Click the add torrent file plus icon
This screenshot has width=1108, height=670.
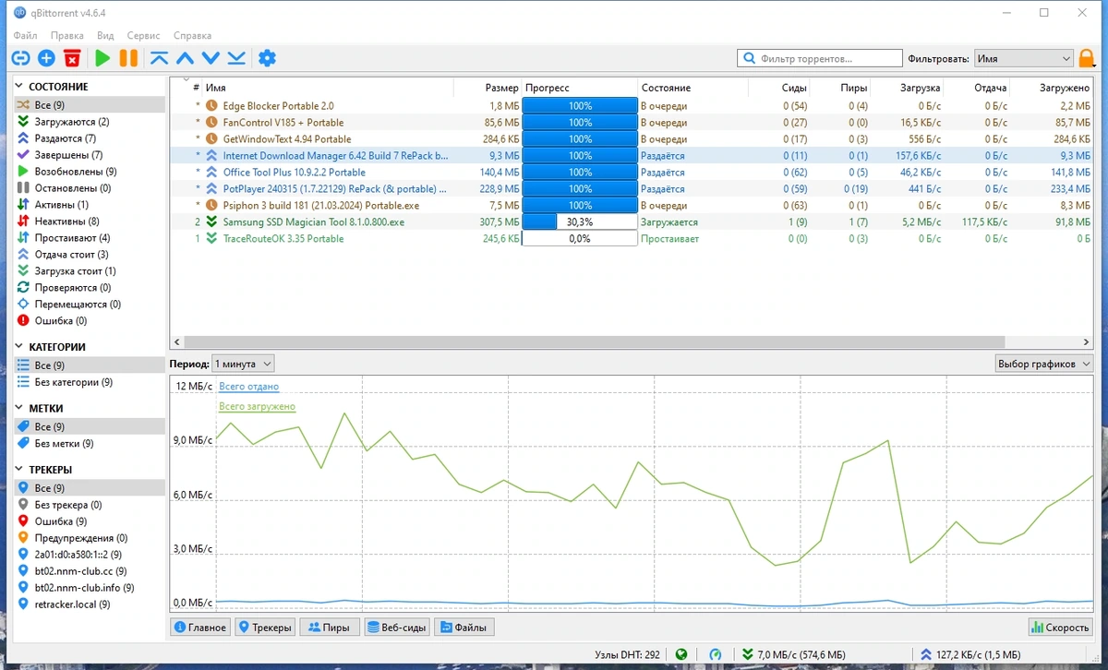point(46,58)
